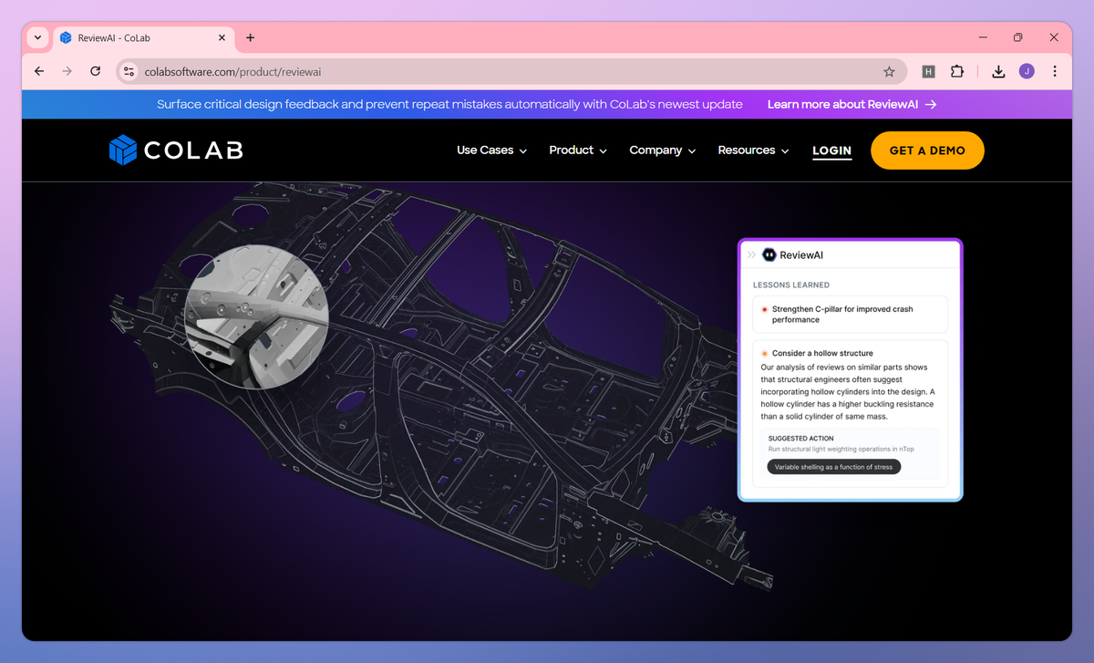Click the SUGGESTED ACTION label
Image resolution: width=1094 pixels, height=663 pixels.
(x=800, y=439)
